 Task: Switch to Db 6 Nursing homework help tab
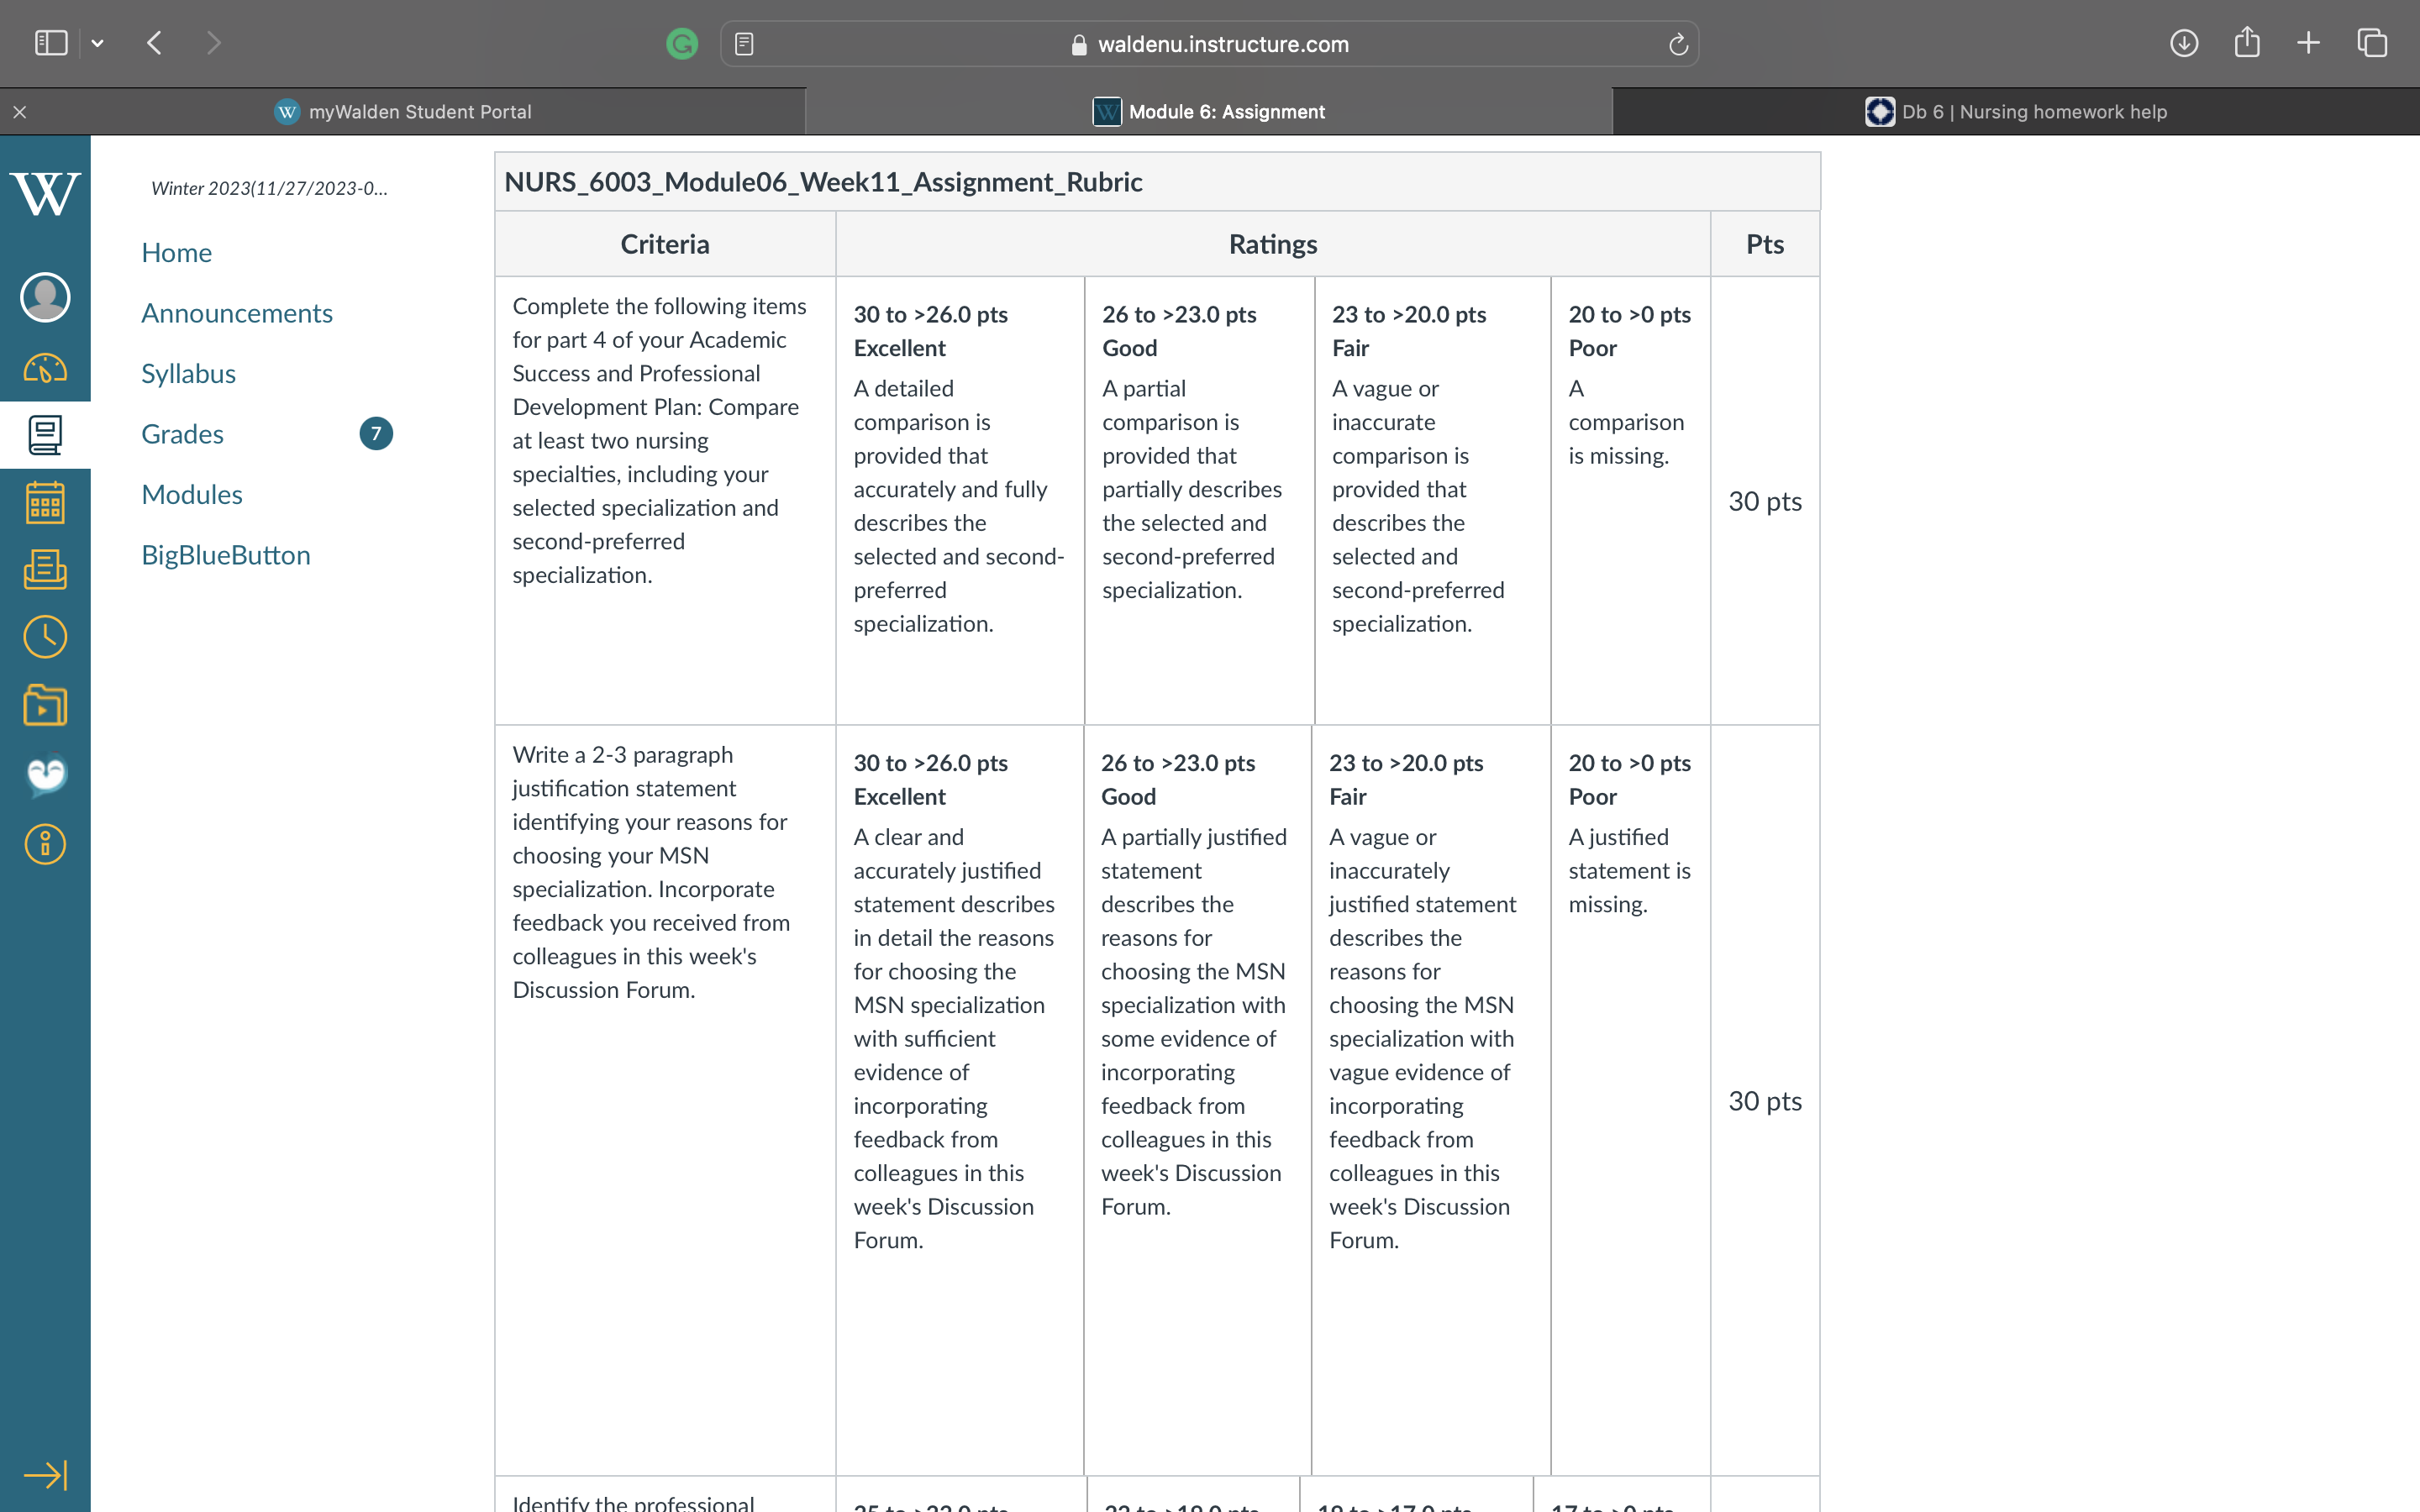2016,112
